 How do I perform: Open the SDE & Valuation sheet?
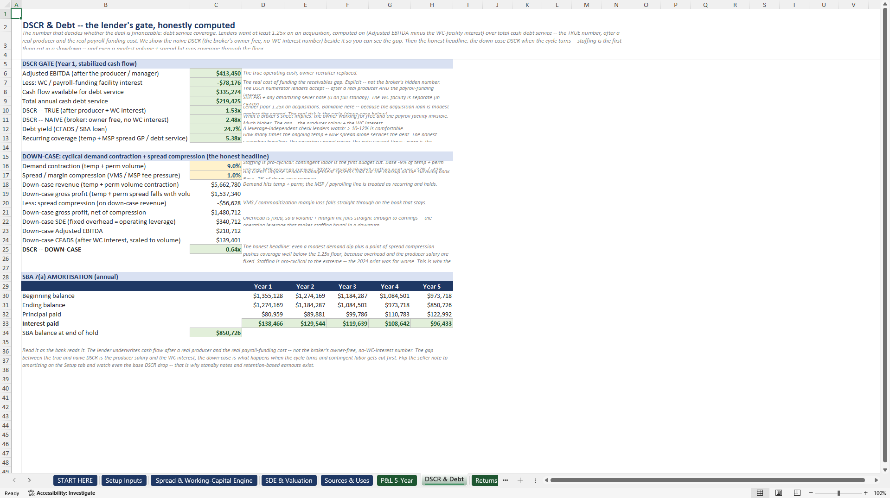click(289, 480)
